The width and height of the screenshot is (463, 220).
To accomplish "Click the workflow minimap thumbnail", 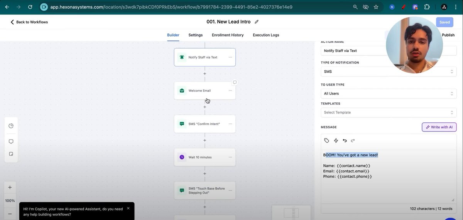I will coord(292,213).
